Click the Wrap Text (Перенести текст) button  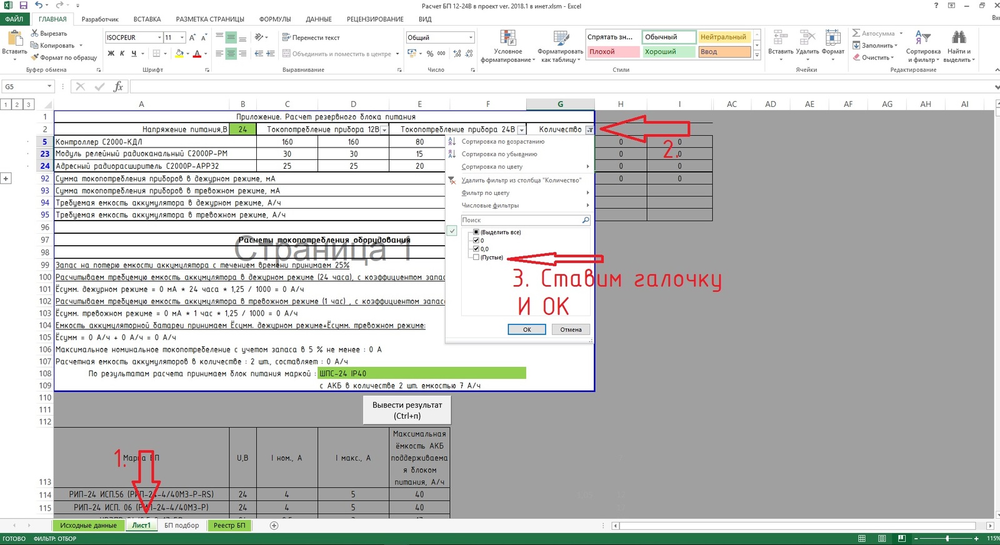pyautogui.click(x=311, y=37)
